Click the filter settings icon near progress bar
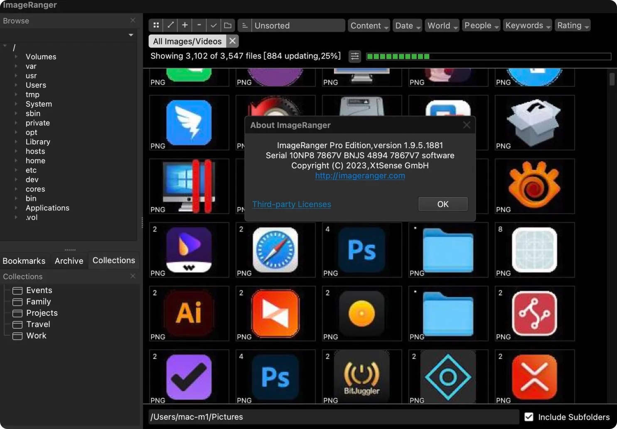Image resolution: width=617 pixels, height=429 pixels. click(x=355, y=56)
